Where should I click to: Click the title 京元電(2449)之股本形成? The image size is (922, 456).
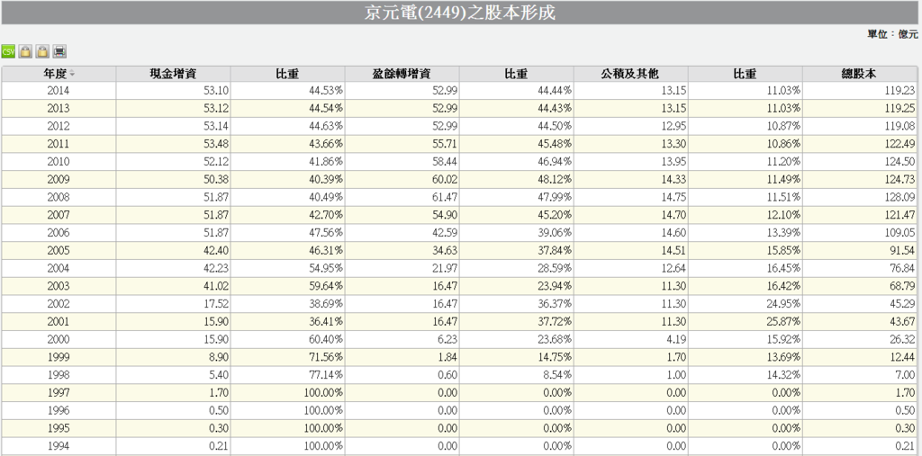[x=460, y=13]
